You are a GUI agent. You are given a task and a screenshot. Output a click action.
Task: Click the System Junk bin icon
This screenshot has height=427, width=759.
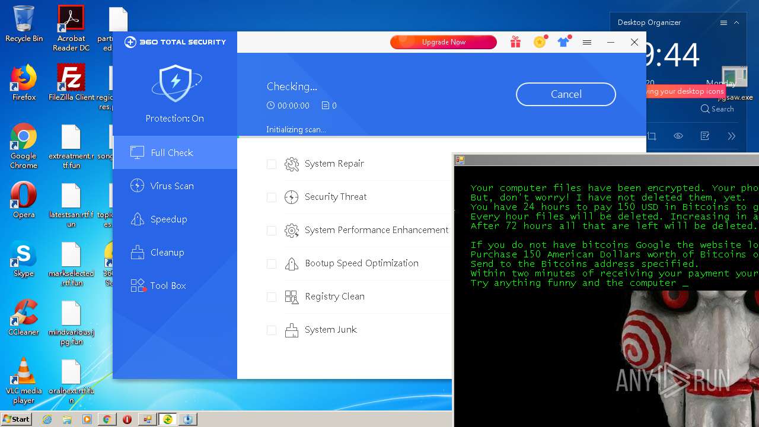coord(291,330)
